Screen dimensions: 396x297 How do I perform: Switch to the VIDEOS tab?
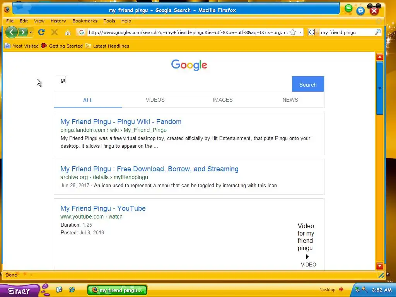tap(155, 100)
